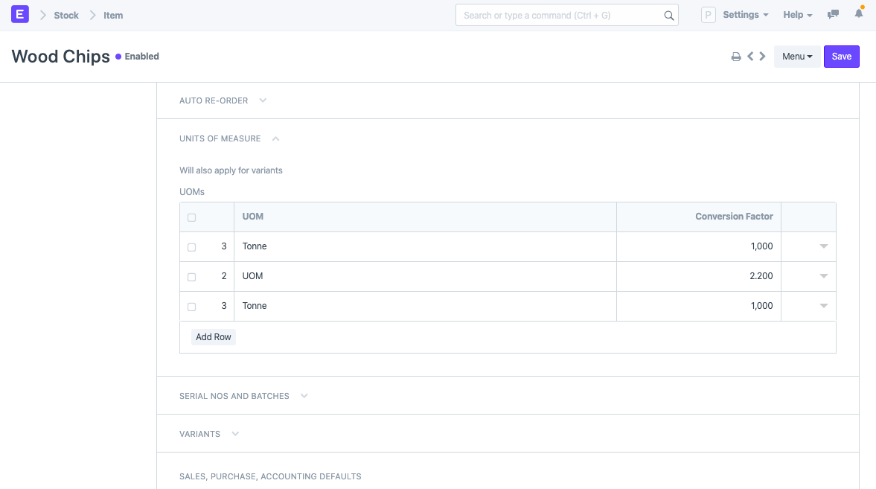This screenshot has width=876, height=489.
Task: Go to next item with right arrow
Action: point(762,57)
